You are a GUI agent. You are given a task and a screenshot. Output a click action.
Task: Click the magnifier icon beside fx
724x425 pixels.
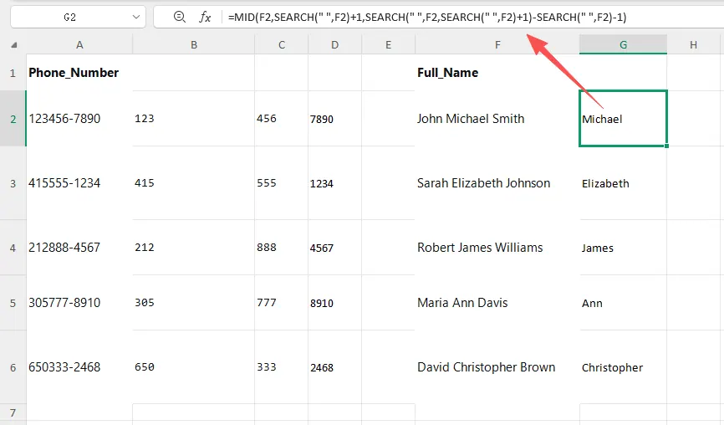[179, 17]
